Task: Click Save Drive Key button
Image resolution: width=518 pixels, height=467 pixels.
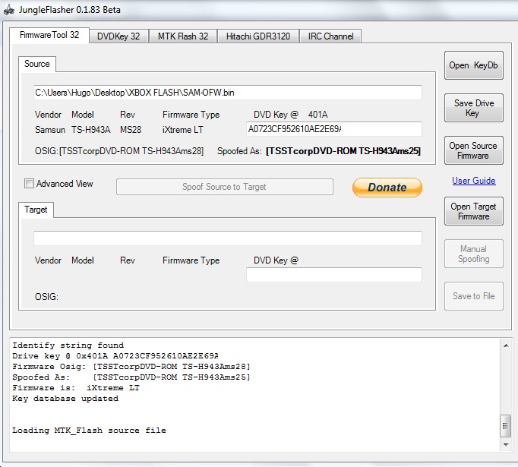Action: (x=473, y=108)
